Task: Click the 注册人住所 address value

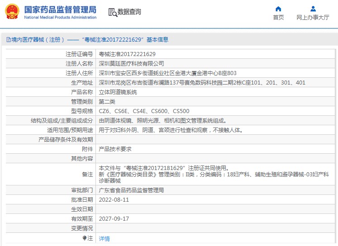Action: click(167, 73)
